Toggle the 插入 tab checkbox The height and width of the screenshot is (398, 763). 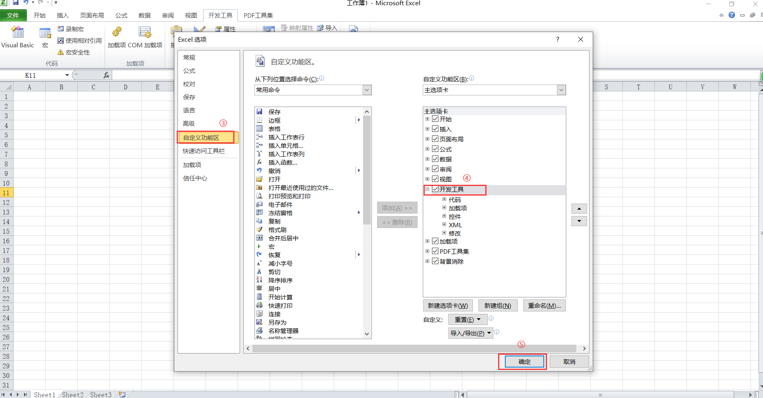point(435,129)
